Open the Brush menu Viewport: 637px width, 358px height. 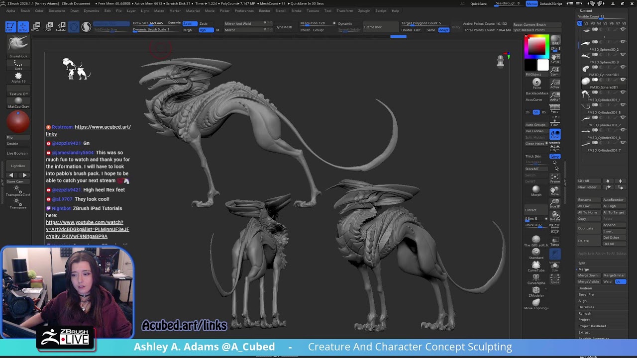pyautogui.click(x=25, y=10)
